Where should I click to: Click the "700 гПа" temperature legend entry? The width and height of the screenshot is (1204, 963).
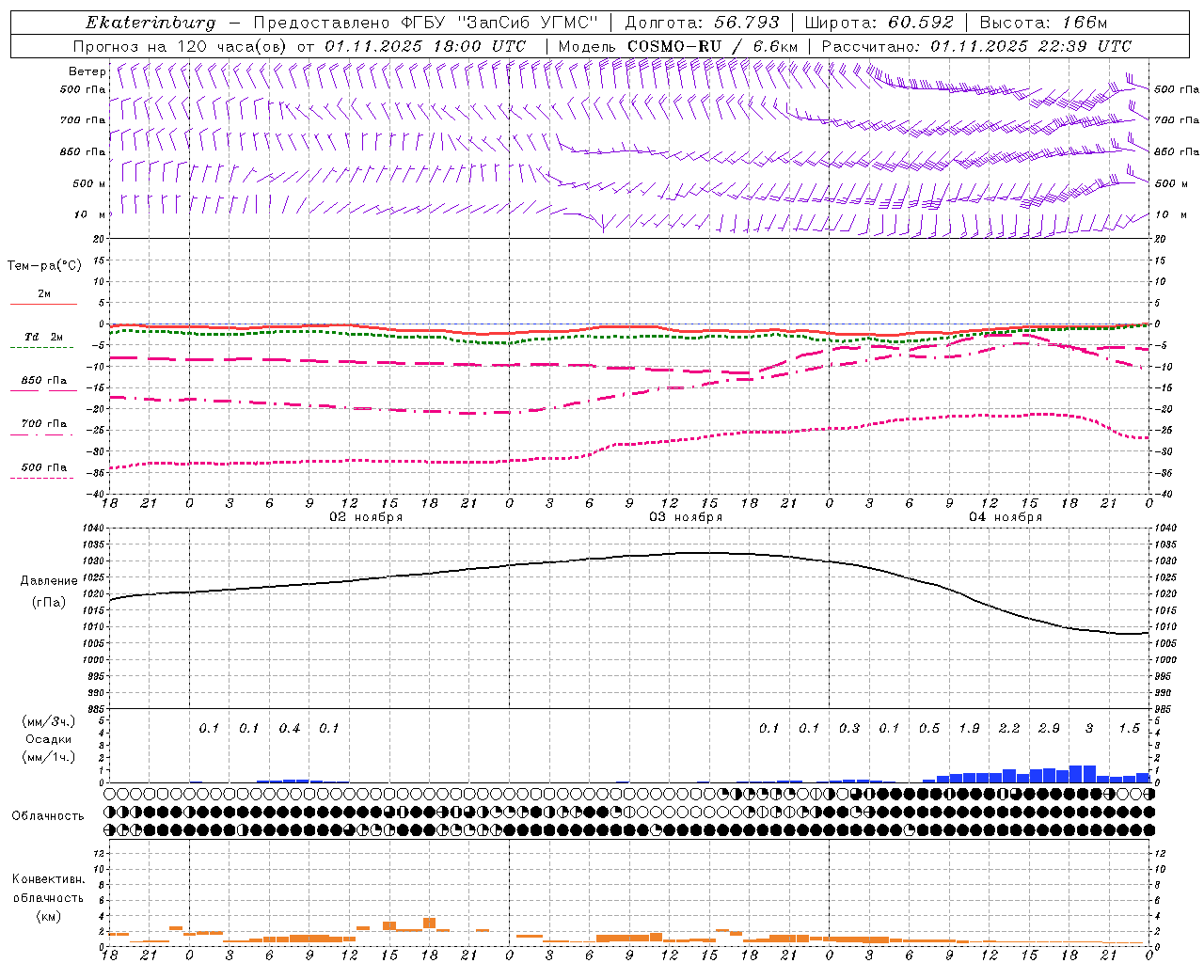coord(44,424)
